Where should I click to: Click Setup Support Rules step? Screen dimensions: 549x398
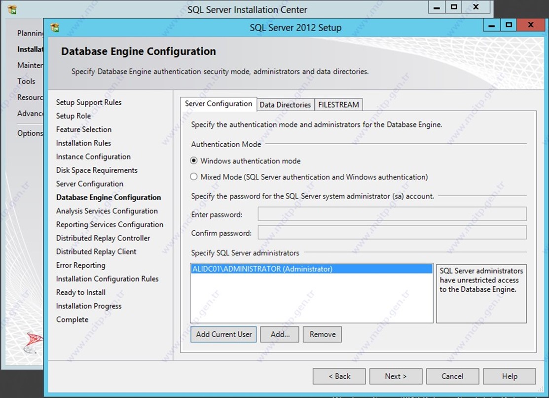click(89, 102)
